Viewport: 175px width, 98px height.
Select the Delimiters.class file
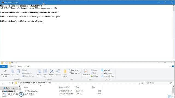(32, 91)
